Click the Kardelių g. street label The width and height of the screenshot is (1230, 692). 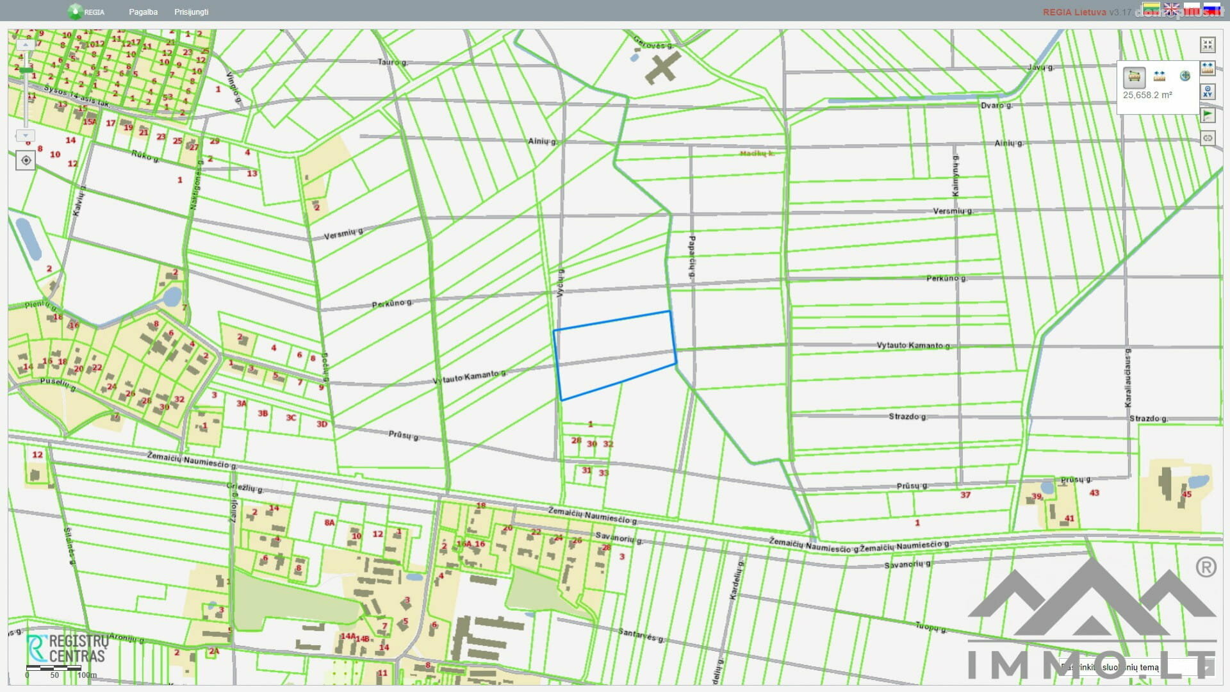coord(735,579)
